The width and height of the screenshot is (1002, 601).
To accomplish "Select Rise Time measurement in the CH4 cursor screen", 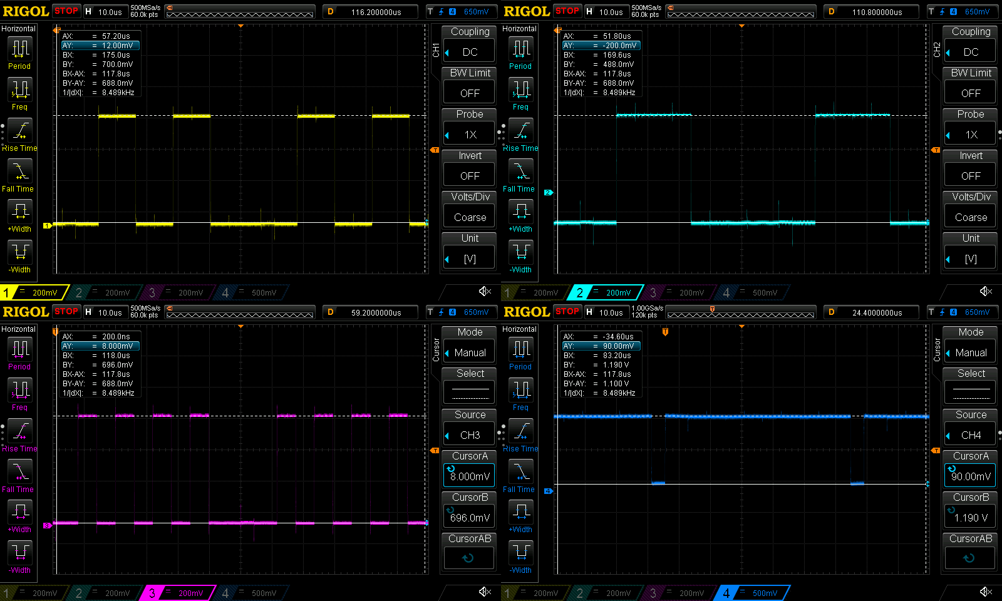I will click(520, 436).
